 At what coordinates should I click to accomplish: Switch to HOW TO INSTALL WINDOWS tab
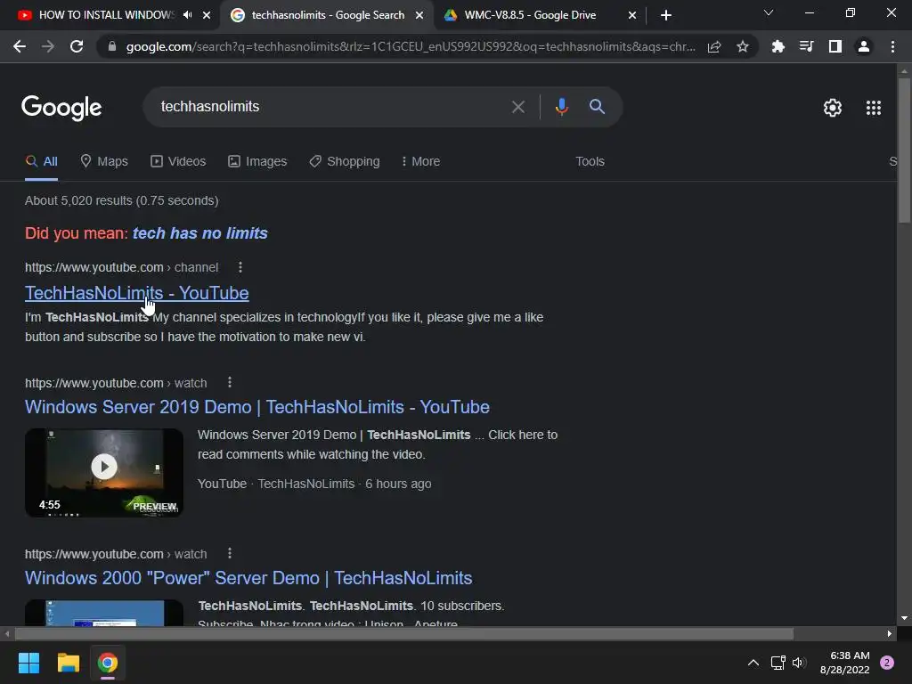107,15
